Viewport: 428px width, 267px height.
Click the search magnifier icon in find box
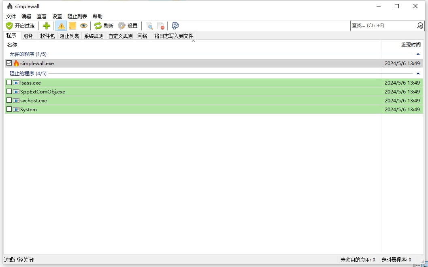[420, 25]
